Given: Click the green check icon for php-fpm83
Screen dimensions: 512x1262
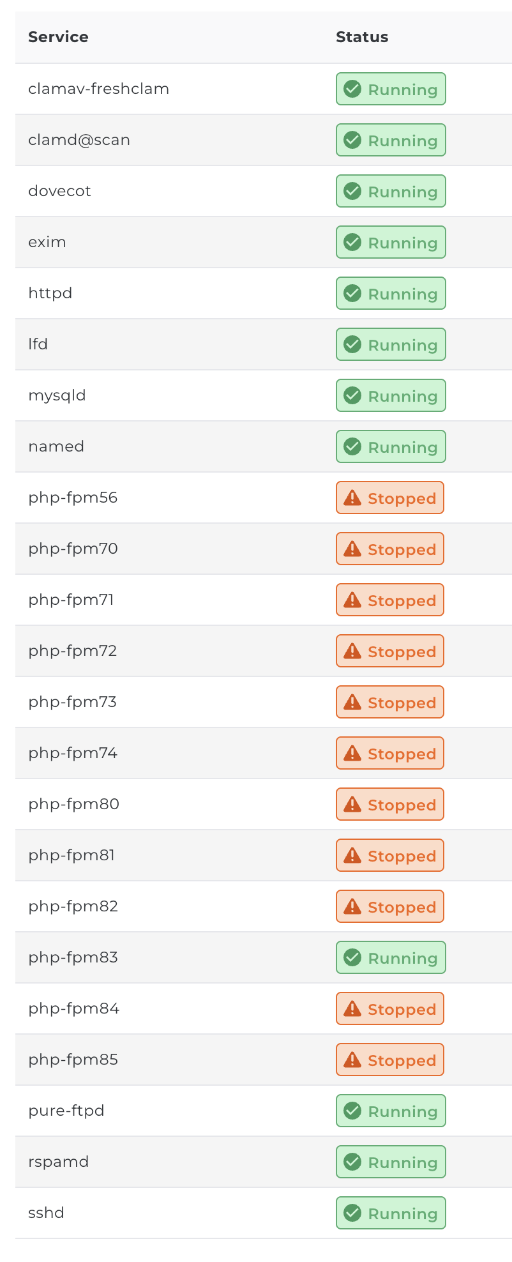Looking at the screenshot, I should [352, 957].
